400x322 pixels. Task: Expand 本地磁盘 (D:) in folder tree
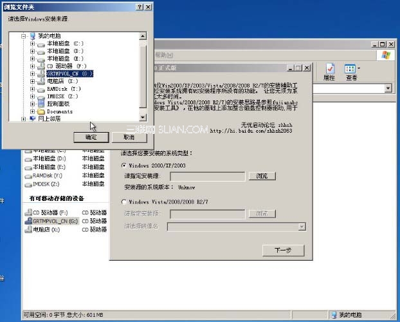pos(32,51)
